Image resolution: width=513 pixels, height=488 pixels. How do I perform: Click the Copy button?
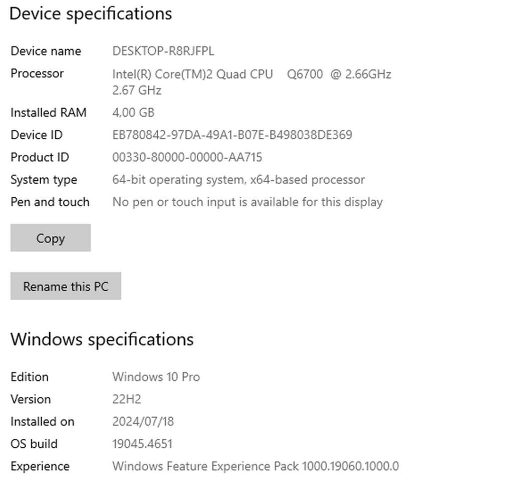(x=50, y=238)
